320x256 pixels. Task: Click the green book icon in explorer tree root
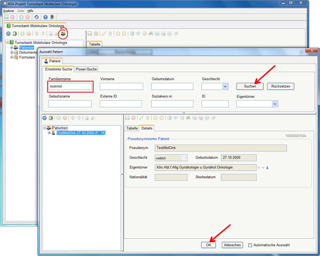pos(12,43)
